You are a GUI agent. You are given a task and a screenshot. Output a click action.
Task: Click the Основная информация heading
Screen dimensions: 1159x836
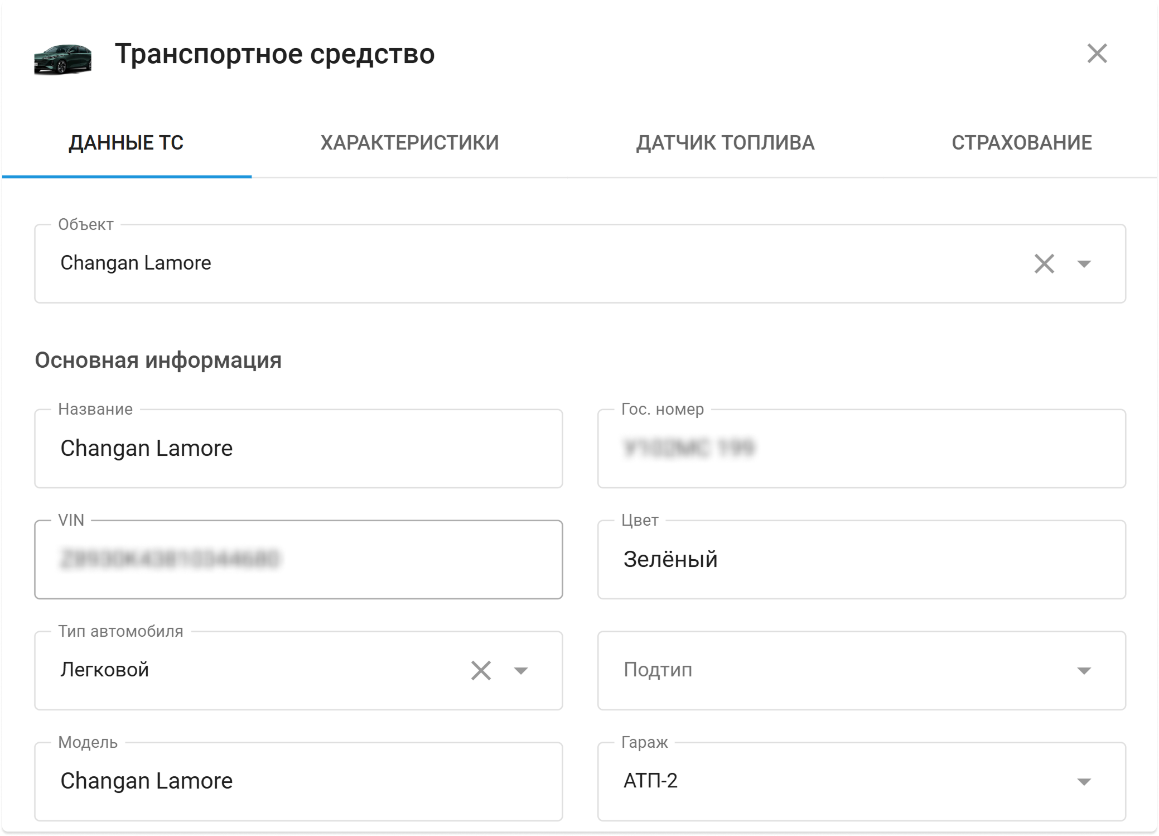158,361
